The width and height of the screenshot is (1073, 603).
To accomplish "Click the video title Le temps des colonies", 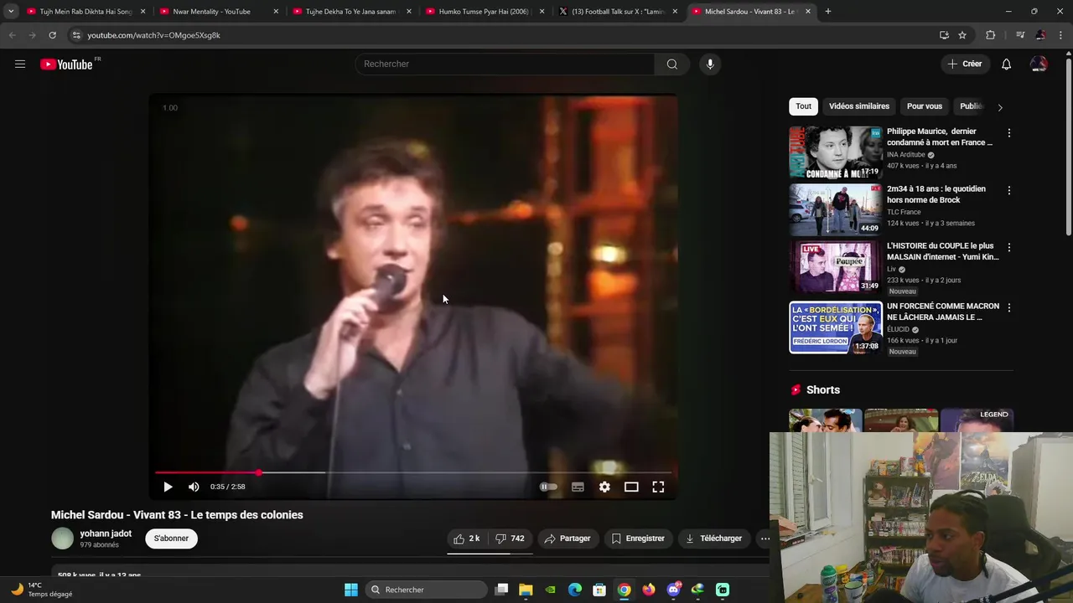I will click(x=177, y=515).
